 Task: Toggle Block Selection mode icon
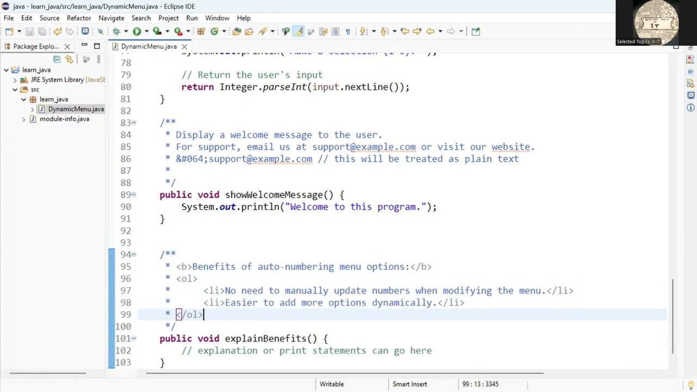pos(335,31)
